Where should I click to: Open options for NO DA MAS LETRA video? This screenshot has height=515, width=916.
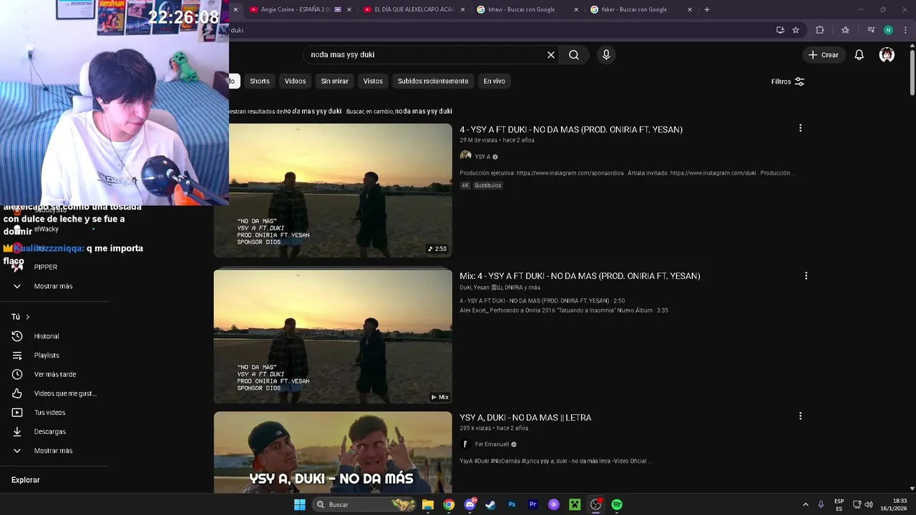(800, 416)
